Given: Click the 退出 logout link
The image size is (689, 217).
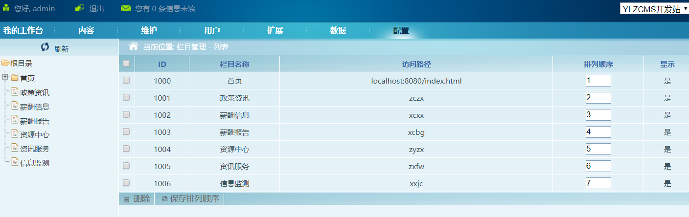Looking at the screenshot, I should pyautogui.click(x=97, y=9).
